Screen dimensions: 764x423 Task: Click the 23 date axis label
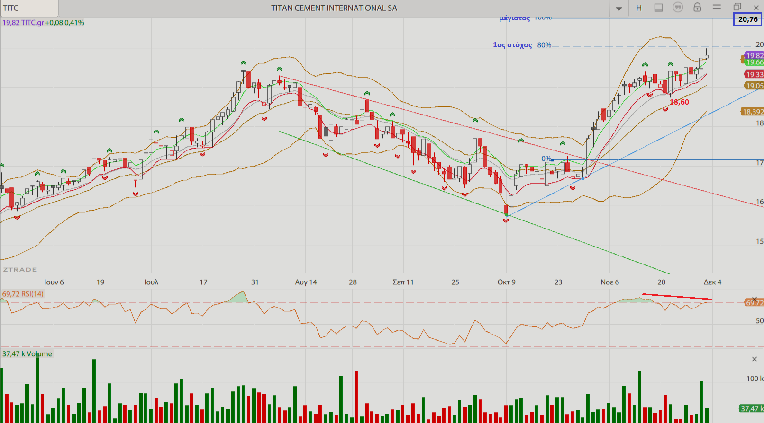click(558, 282)
